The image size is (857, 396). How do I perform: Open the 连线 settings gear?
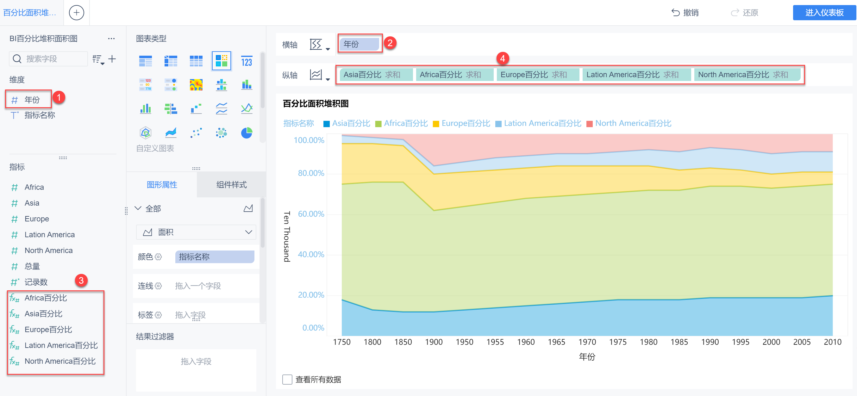click(158, 286)
